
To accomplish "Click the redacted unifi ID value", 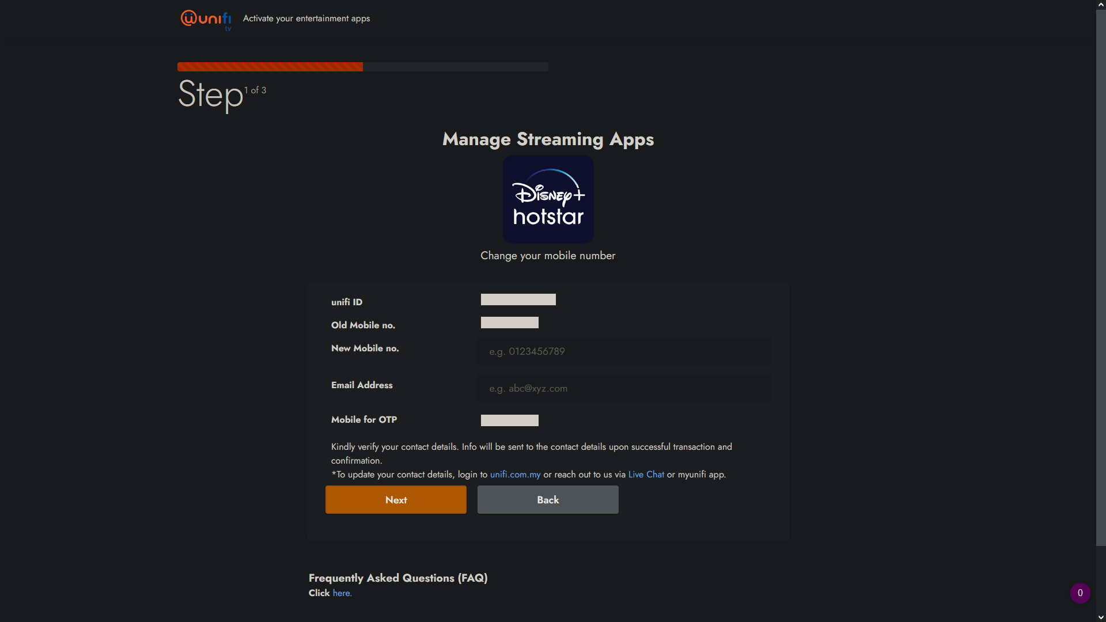I will (518, 299).
